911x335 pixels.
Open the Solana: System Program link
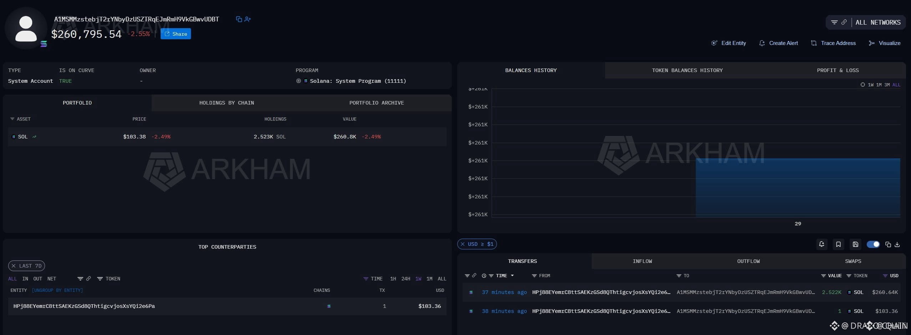pyautogui.click(x=358, y=81)
